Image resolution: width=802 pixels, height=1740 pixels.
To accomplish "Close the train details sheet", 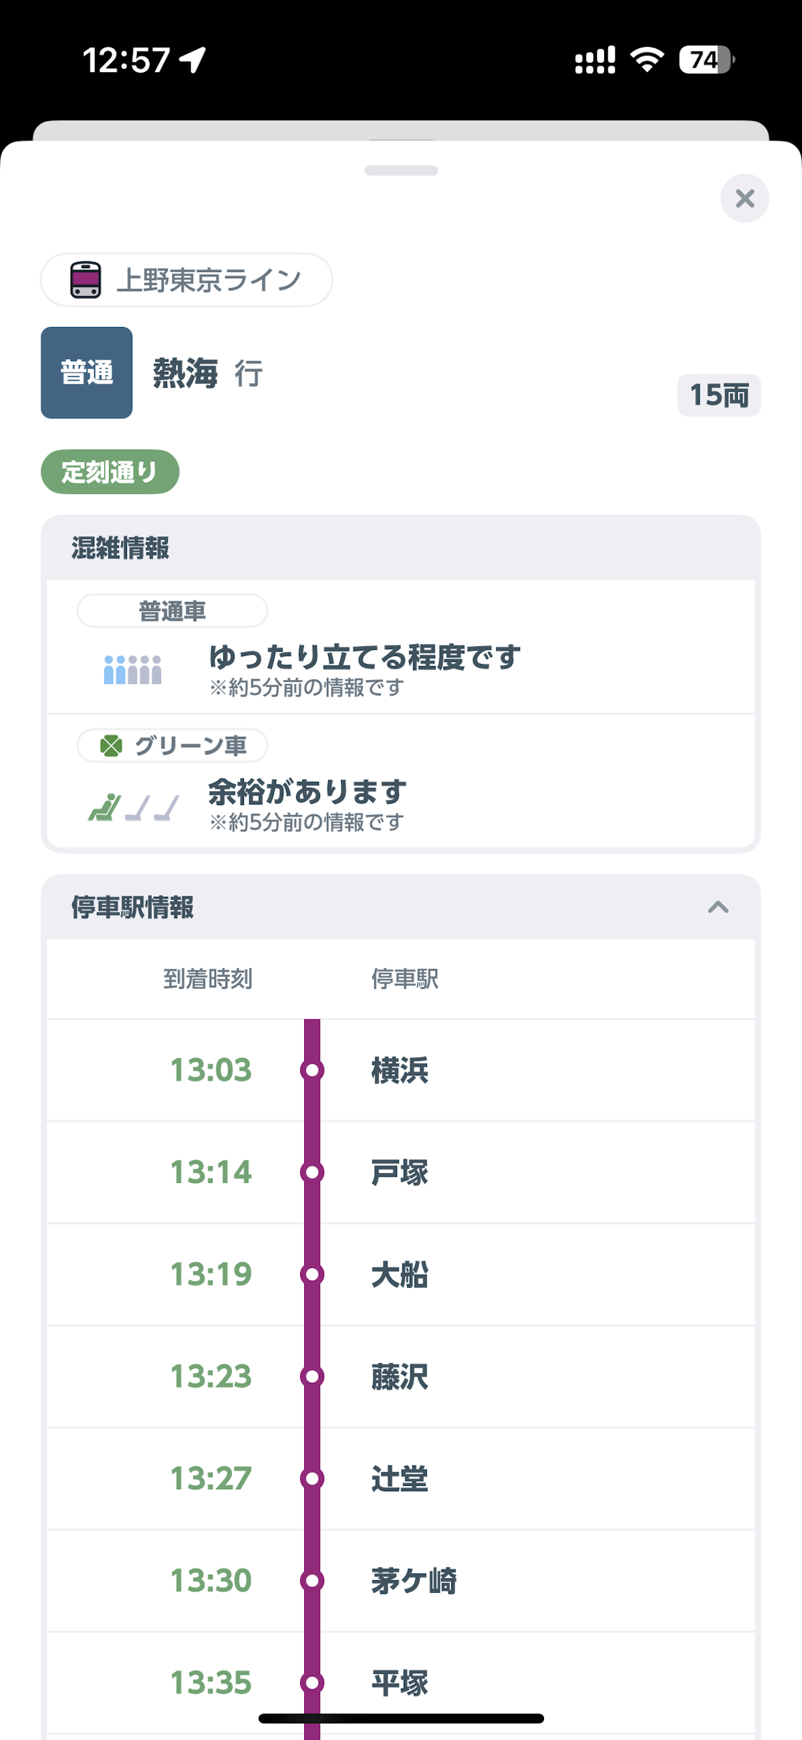I will pos(744,199).
